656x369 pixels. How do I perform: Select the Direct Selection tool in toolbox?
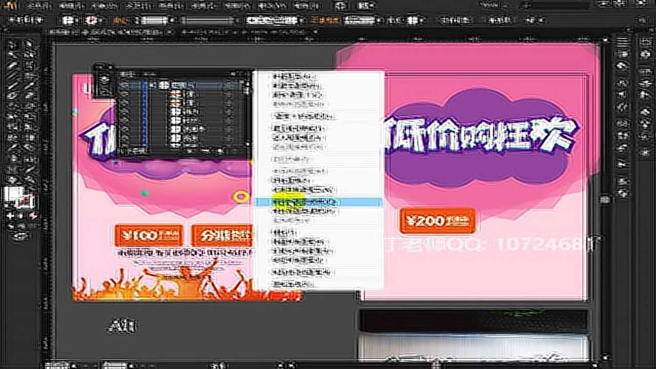tap(29, 45)
